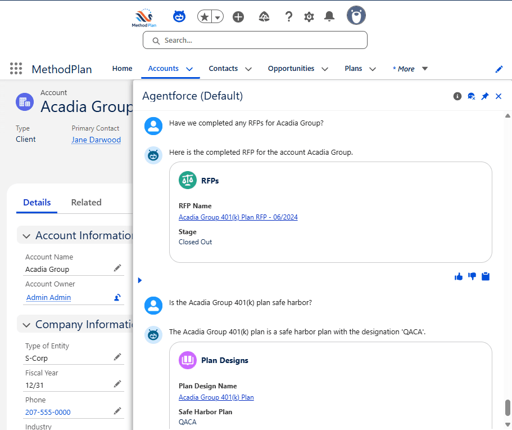
Task: Click the '12/31' fiscal year value
Action: click(34, 386)
